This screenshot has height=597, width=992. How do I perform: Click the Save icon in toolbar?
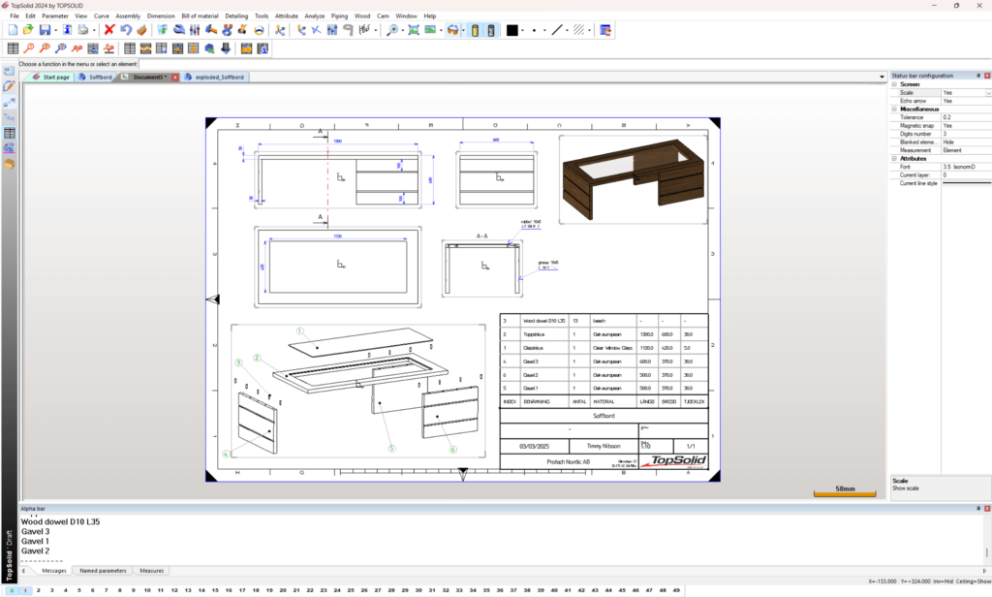pyautogui.click(x=45, y=31)
